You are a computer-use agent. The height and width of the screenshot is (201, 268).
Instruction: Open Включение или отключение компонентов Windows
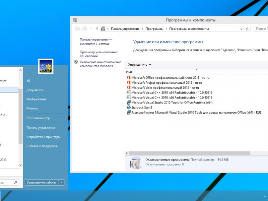100,64
